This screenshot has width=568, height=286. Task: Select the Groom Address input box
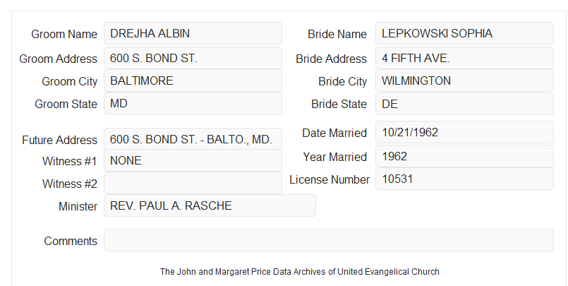pyautogui.click(x=193, y=58)
